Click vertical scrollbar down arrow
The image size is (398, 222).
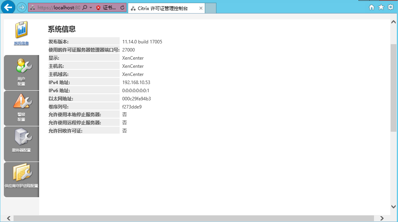coord(393,207)
